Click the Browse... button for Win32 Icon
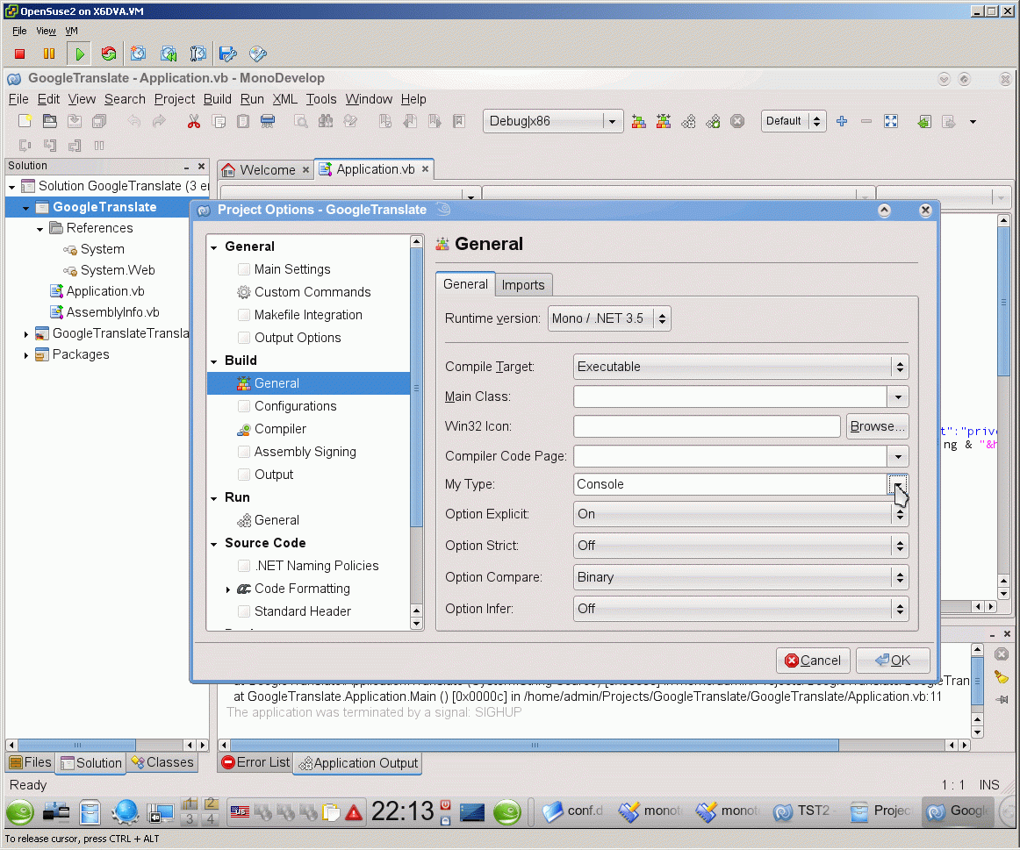 [877, 426]
